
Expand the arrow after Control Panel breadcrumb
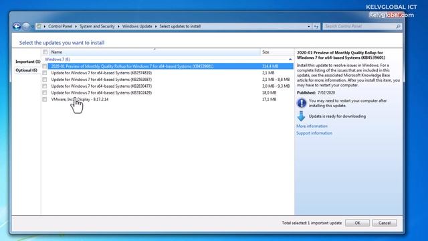click(x=76, y=26)
